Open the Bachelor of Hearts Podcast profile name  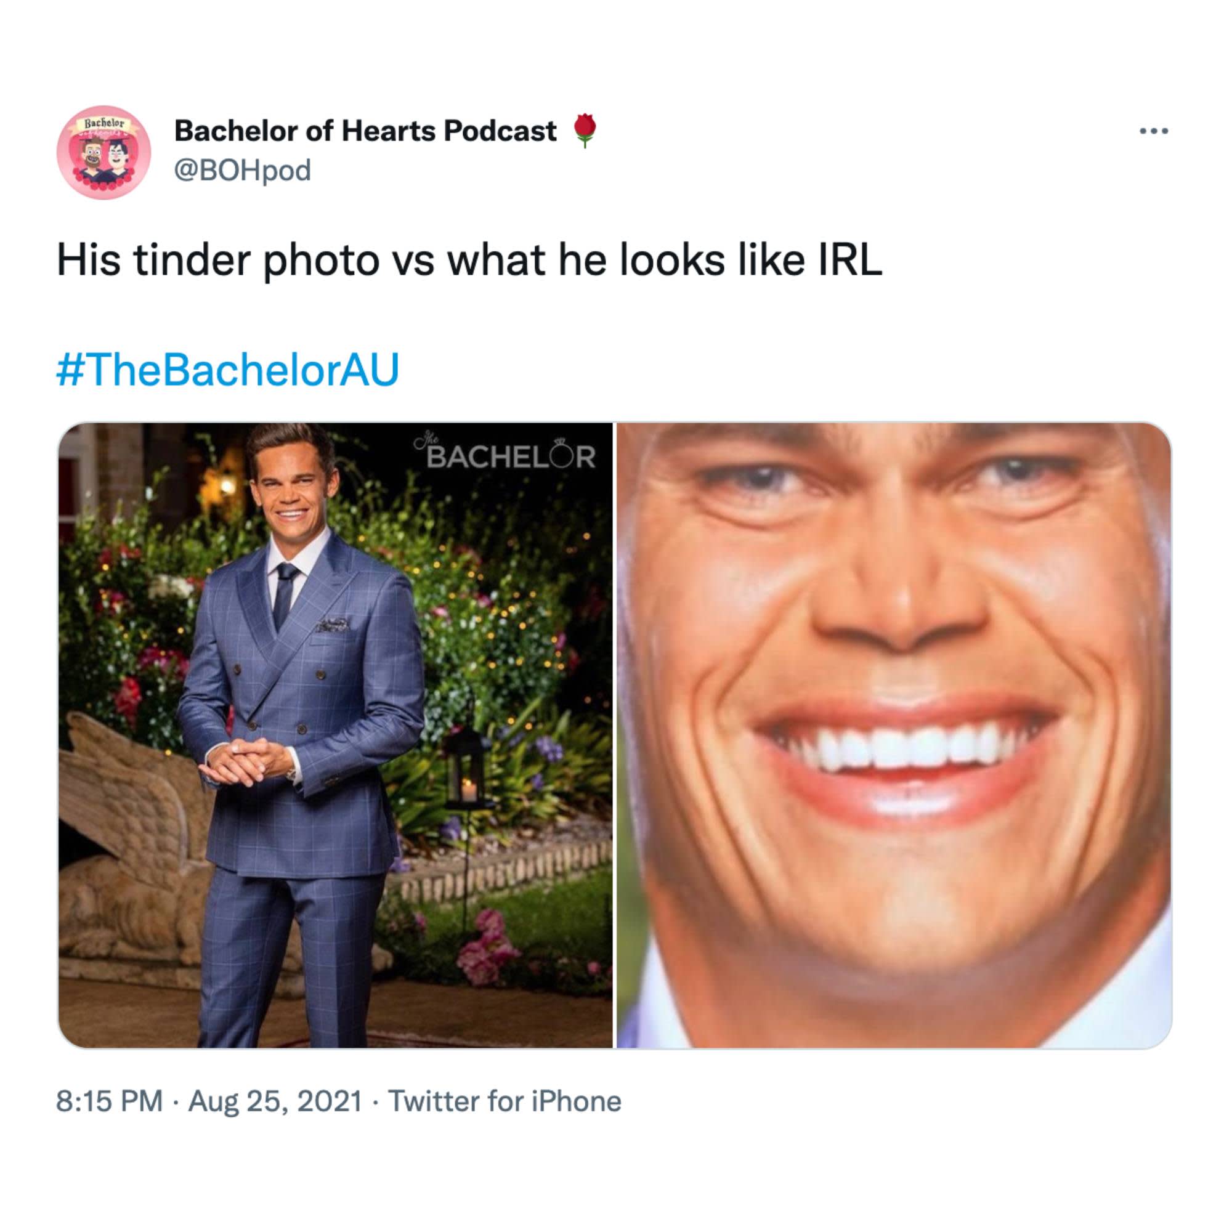(365, 131)
